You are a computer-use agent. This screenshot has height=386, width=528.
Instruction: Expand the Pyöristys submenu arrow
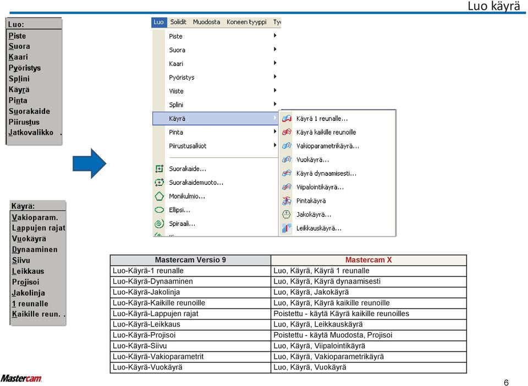(x=275, y=77)
